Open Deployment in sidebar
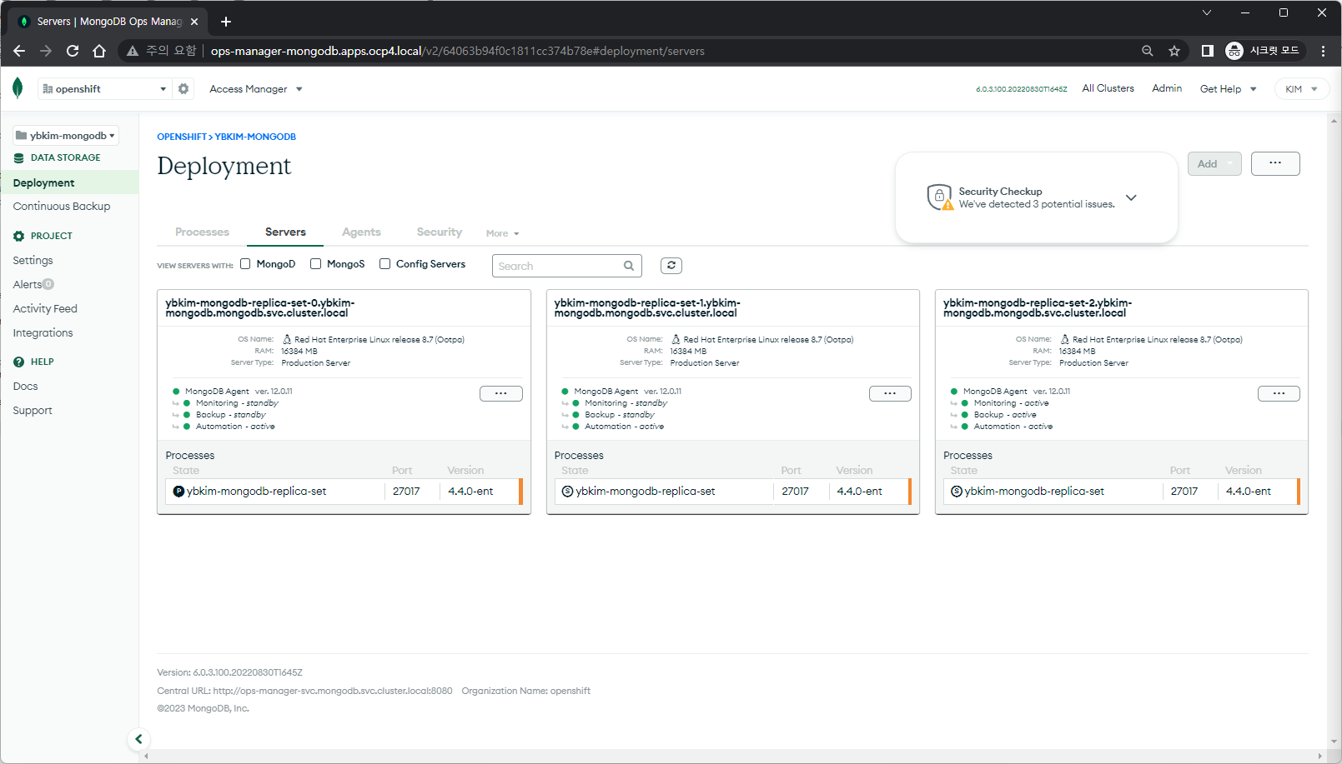This screenshot has width=1342, height=764. pyautogui.click(x=70, y=182)
